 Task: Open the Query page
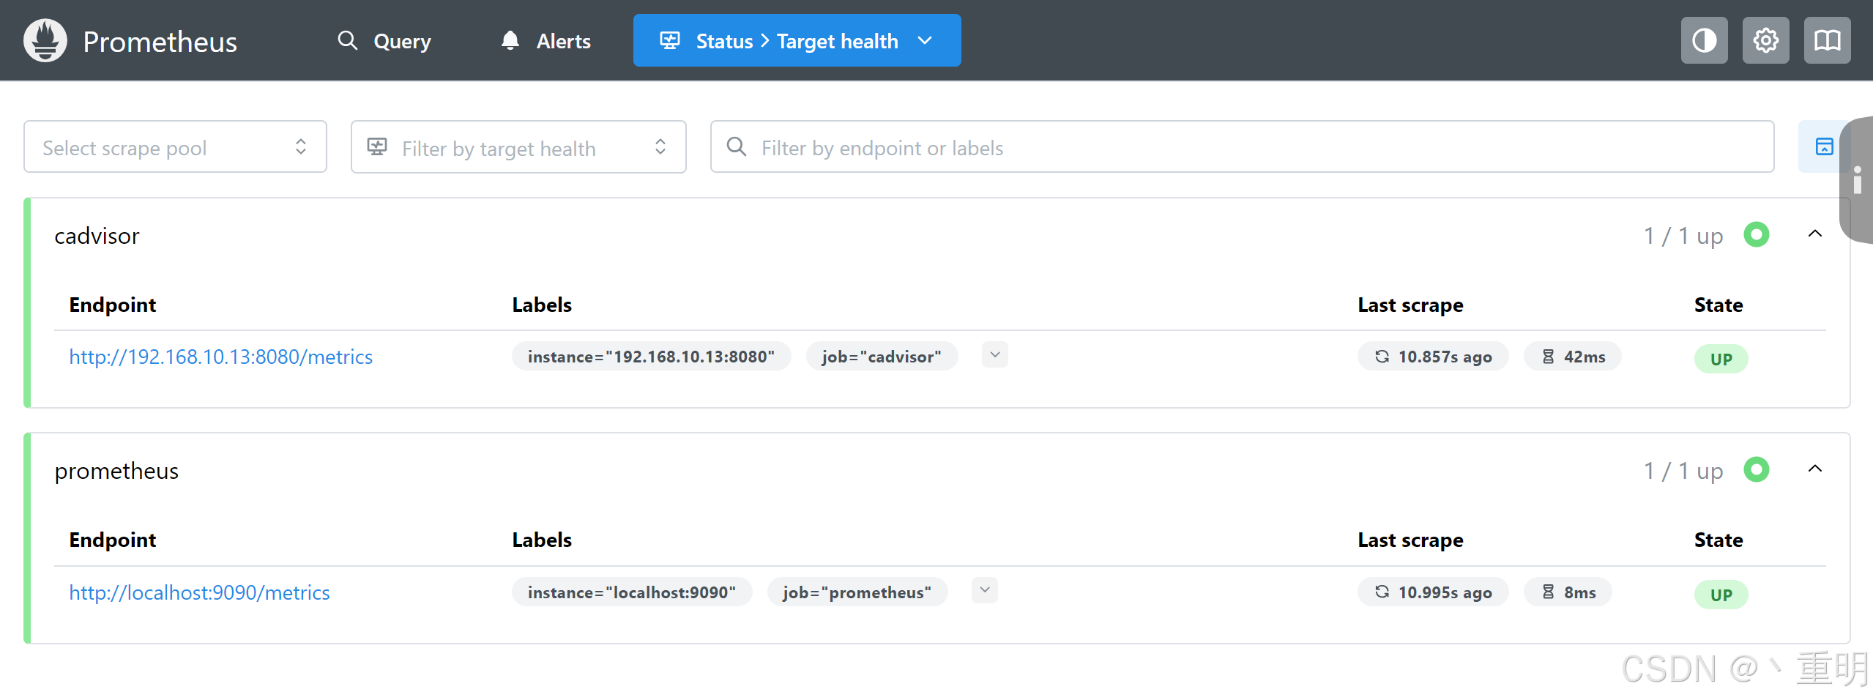pyautogui.click(x=384, y=41)
